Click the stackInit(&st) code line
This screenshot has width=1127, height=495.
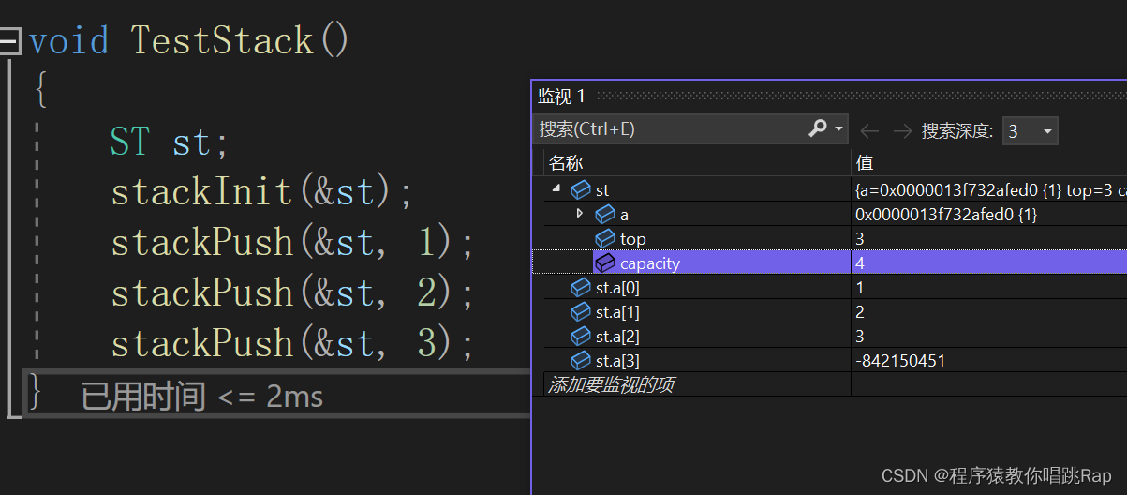point(262,192)
